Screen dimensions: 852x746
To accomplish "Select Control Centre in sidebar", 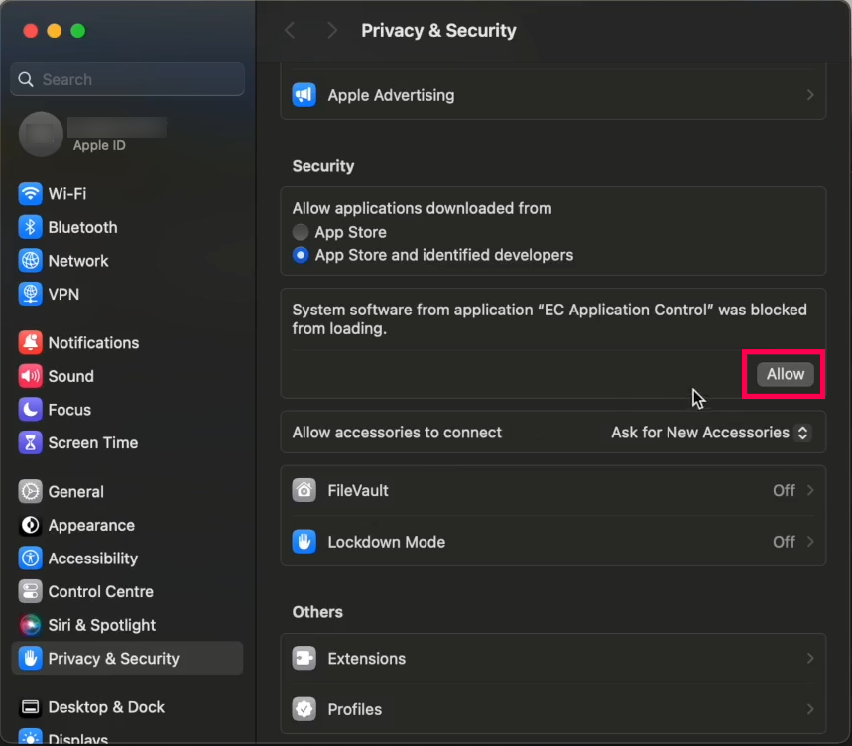I will pos(100,591).
